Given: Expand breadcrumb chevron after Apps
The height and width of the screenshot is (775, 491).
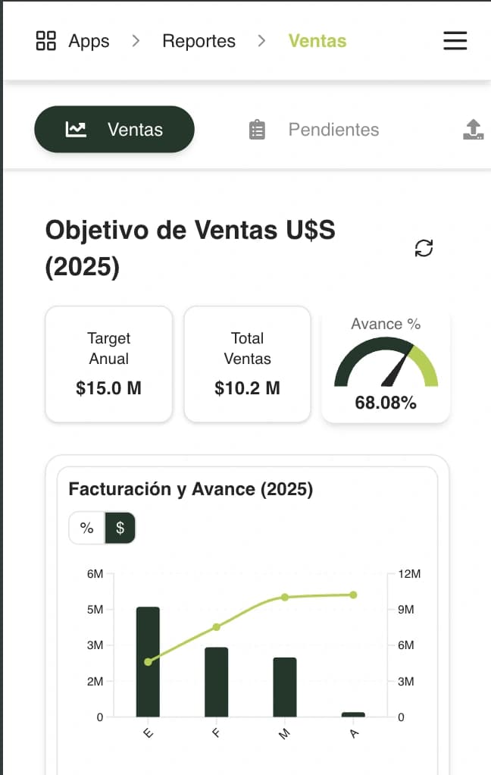Looking at the screenshot, I should [136, 41].
